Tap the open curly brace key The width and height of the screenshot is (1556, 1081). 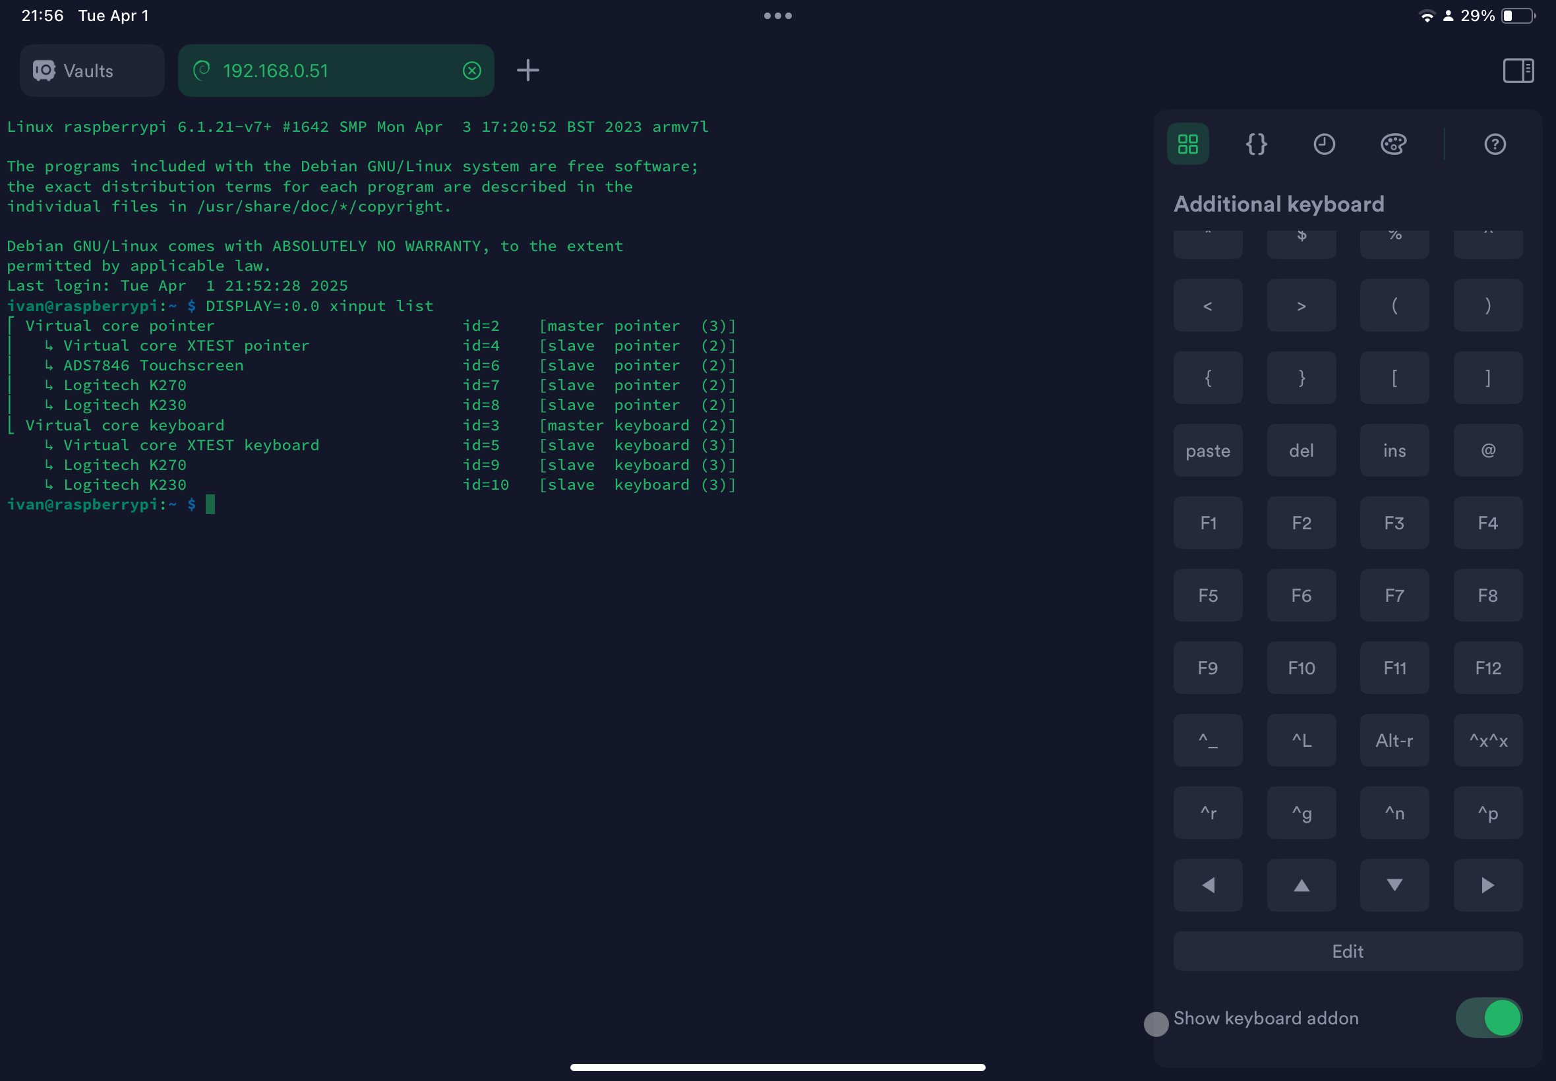[x=1208, y=378]
